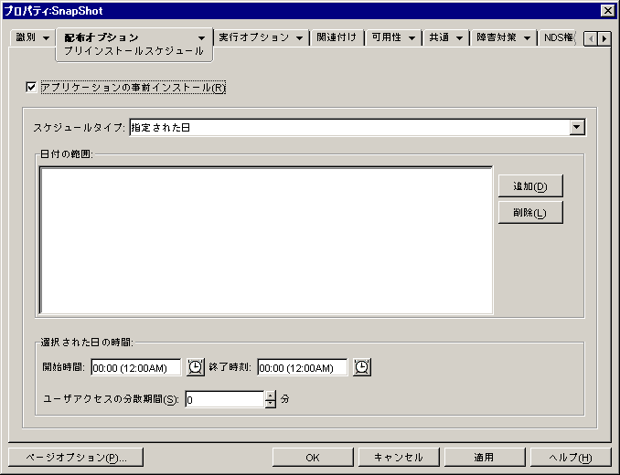The image size is (620, 475).
Task: Switch to the 障害対策 tab
Action: point(497,37)
